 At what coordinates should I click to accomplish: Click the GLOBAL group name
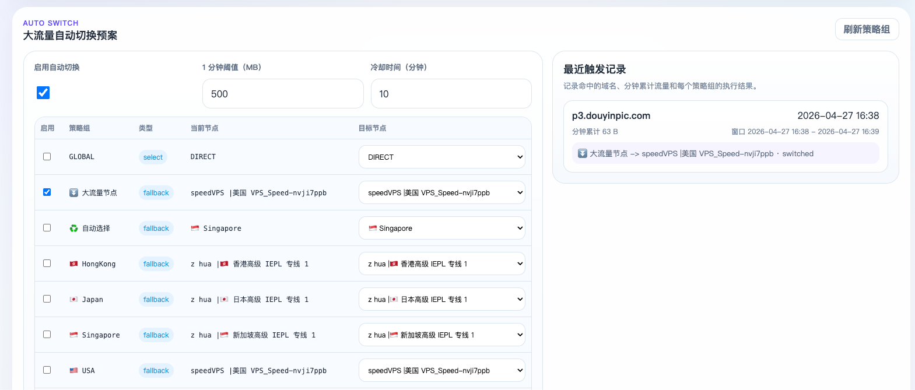pyautogui.click(x=82, y=157)
